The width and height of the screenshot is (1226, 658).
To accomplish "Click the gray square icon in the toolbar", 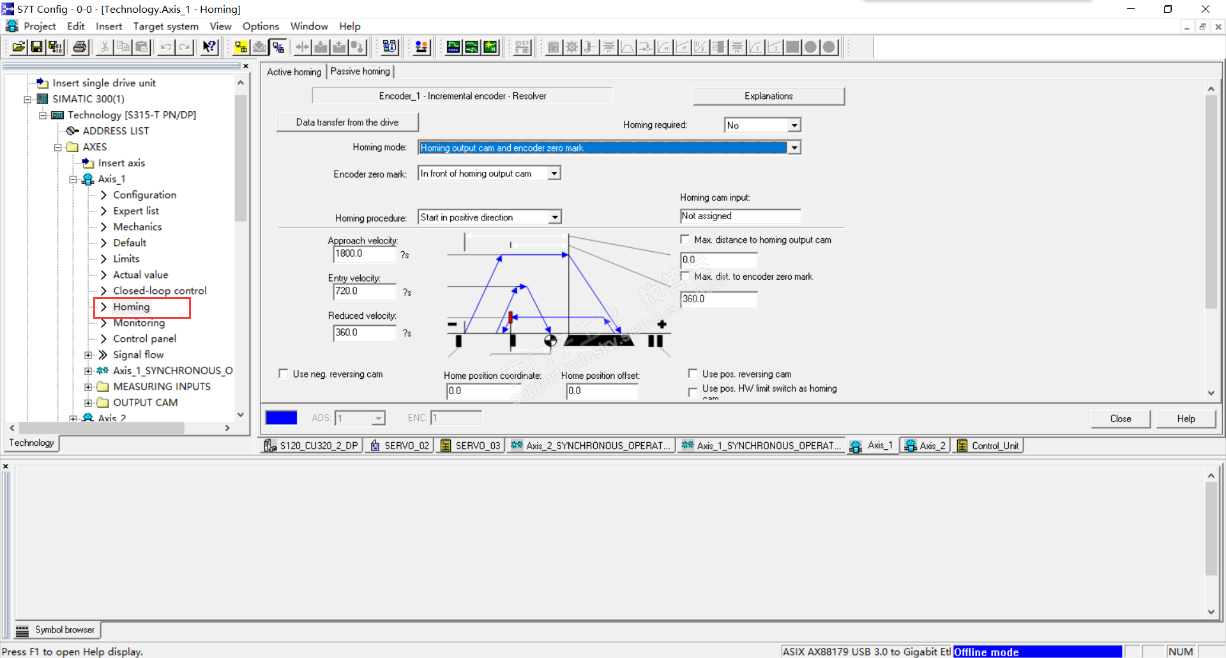I will click(792, 47).
